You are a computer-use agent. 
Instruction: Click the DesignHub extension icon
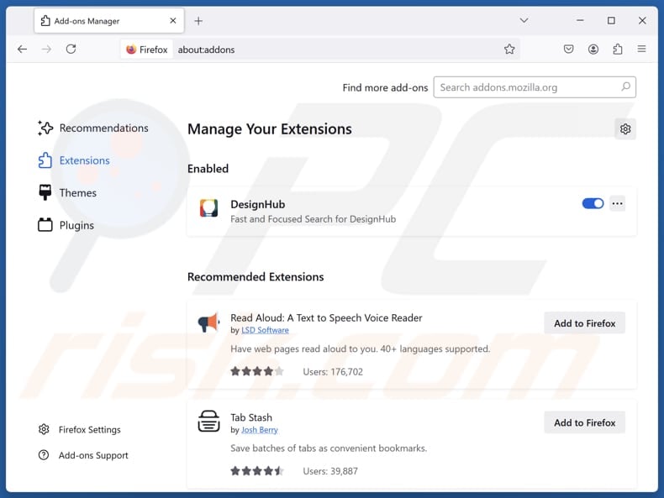tap(208, 208)
